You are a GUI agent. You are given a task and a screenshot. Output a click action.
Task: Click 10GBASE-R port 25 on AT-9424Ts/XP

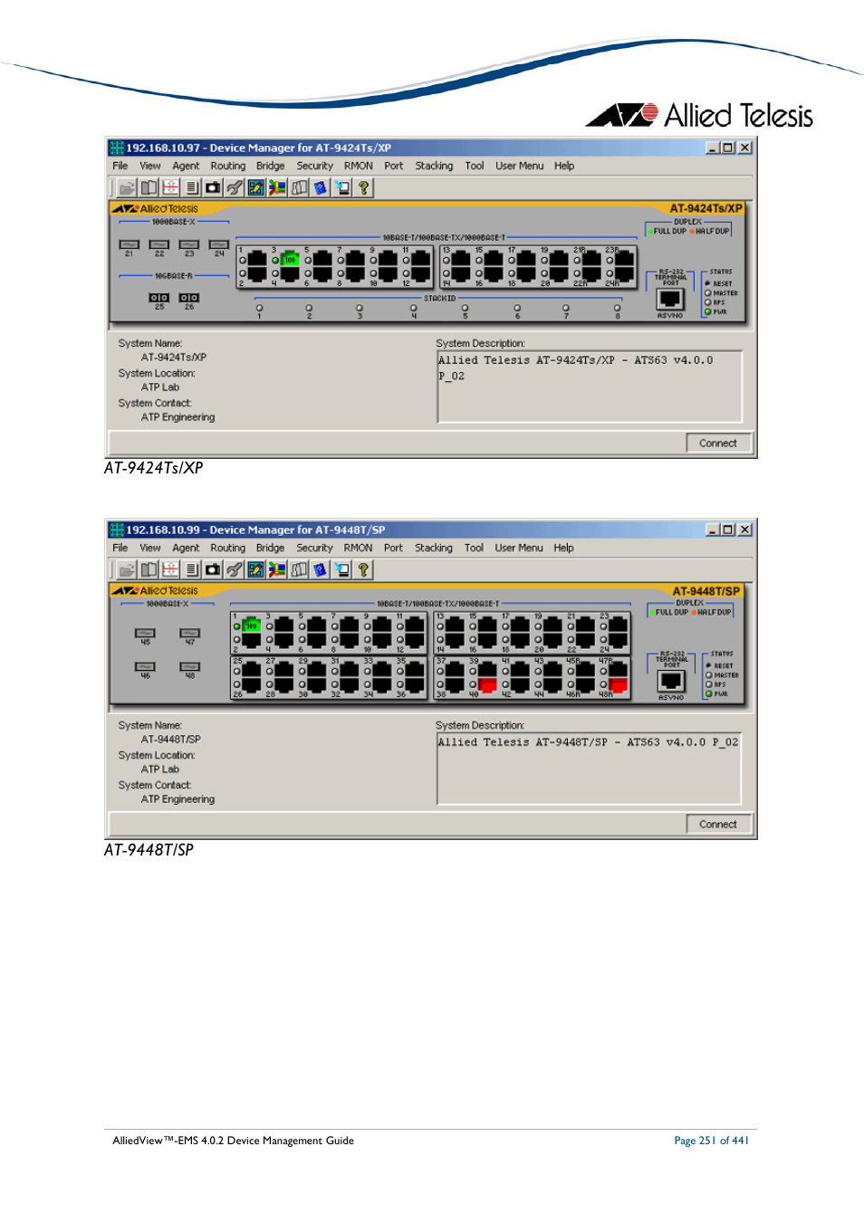point(158,297)
